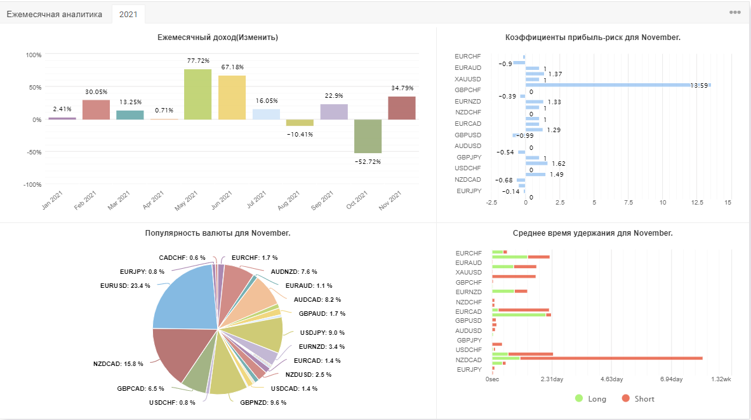
Task: Switch to the 2021 tab
Action: pyautogui.click(x=128, y=15)
